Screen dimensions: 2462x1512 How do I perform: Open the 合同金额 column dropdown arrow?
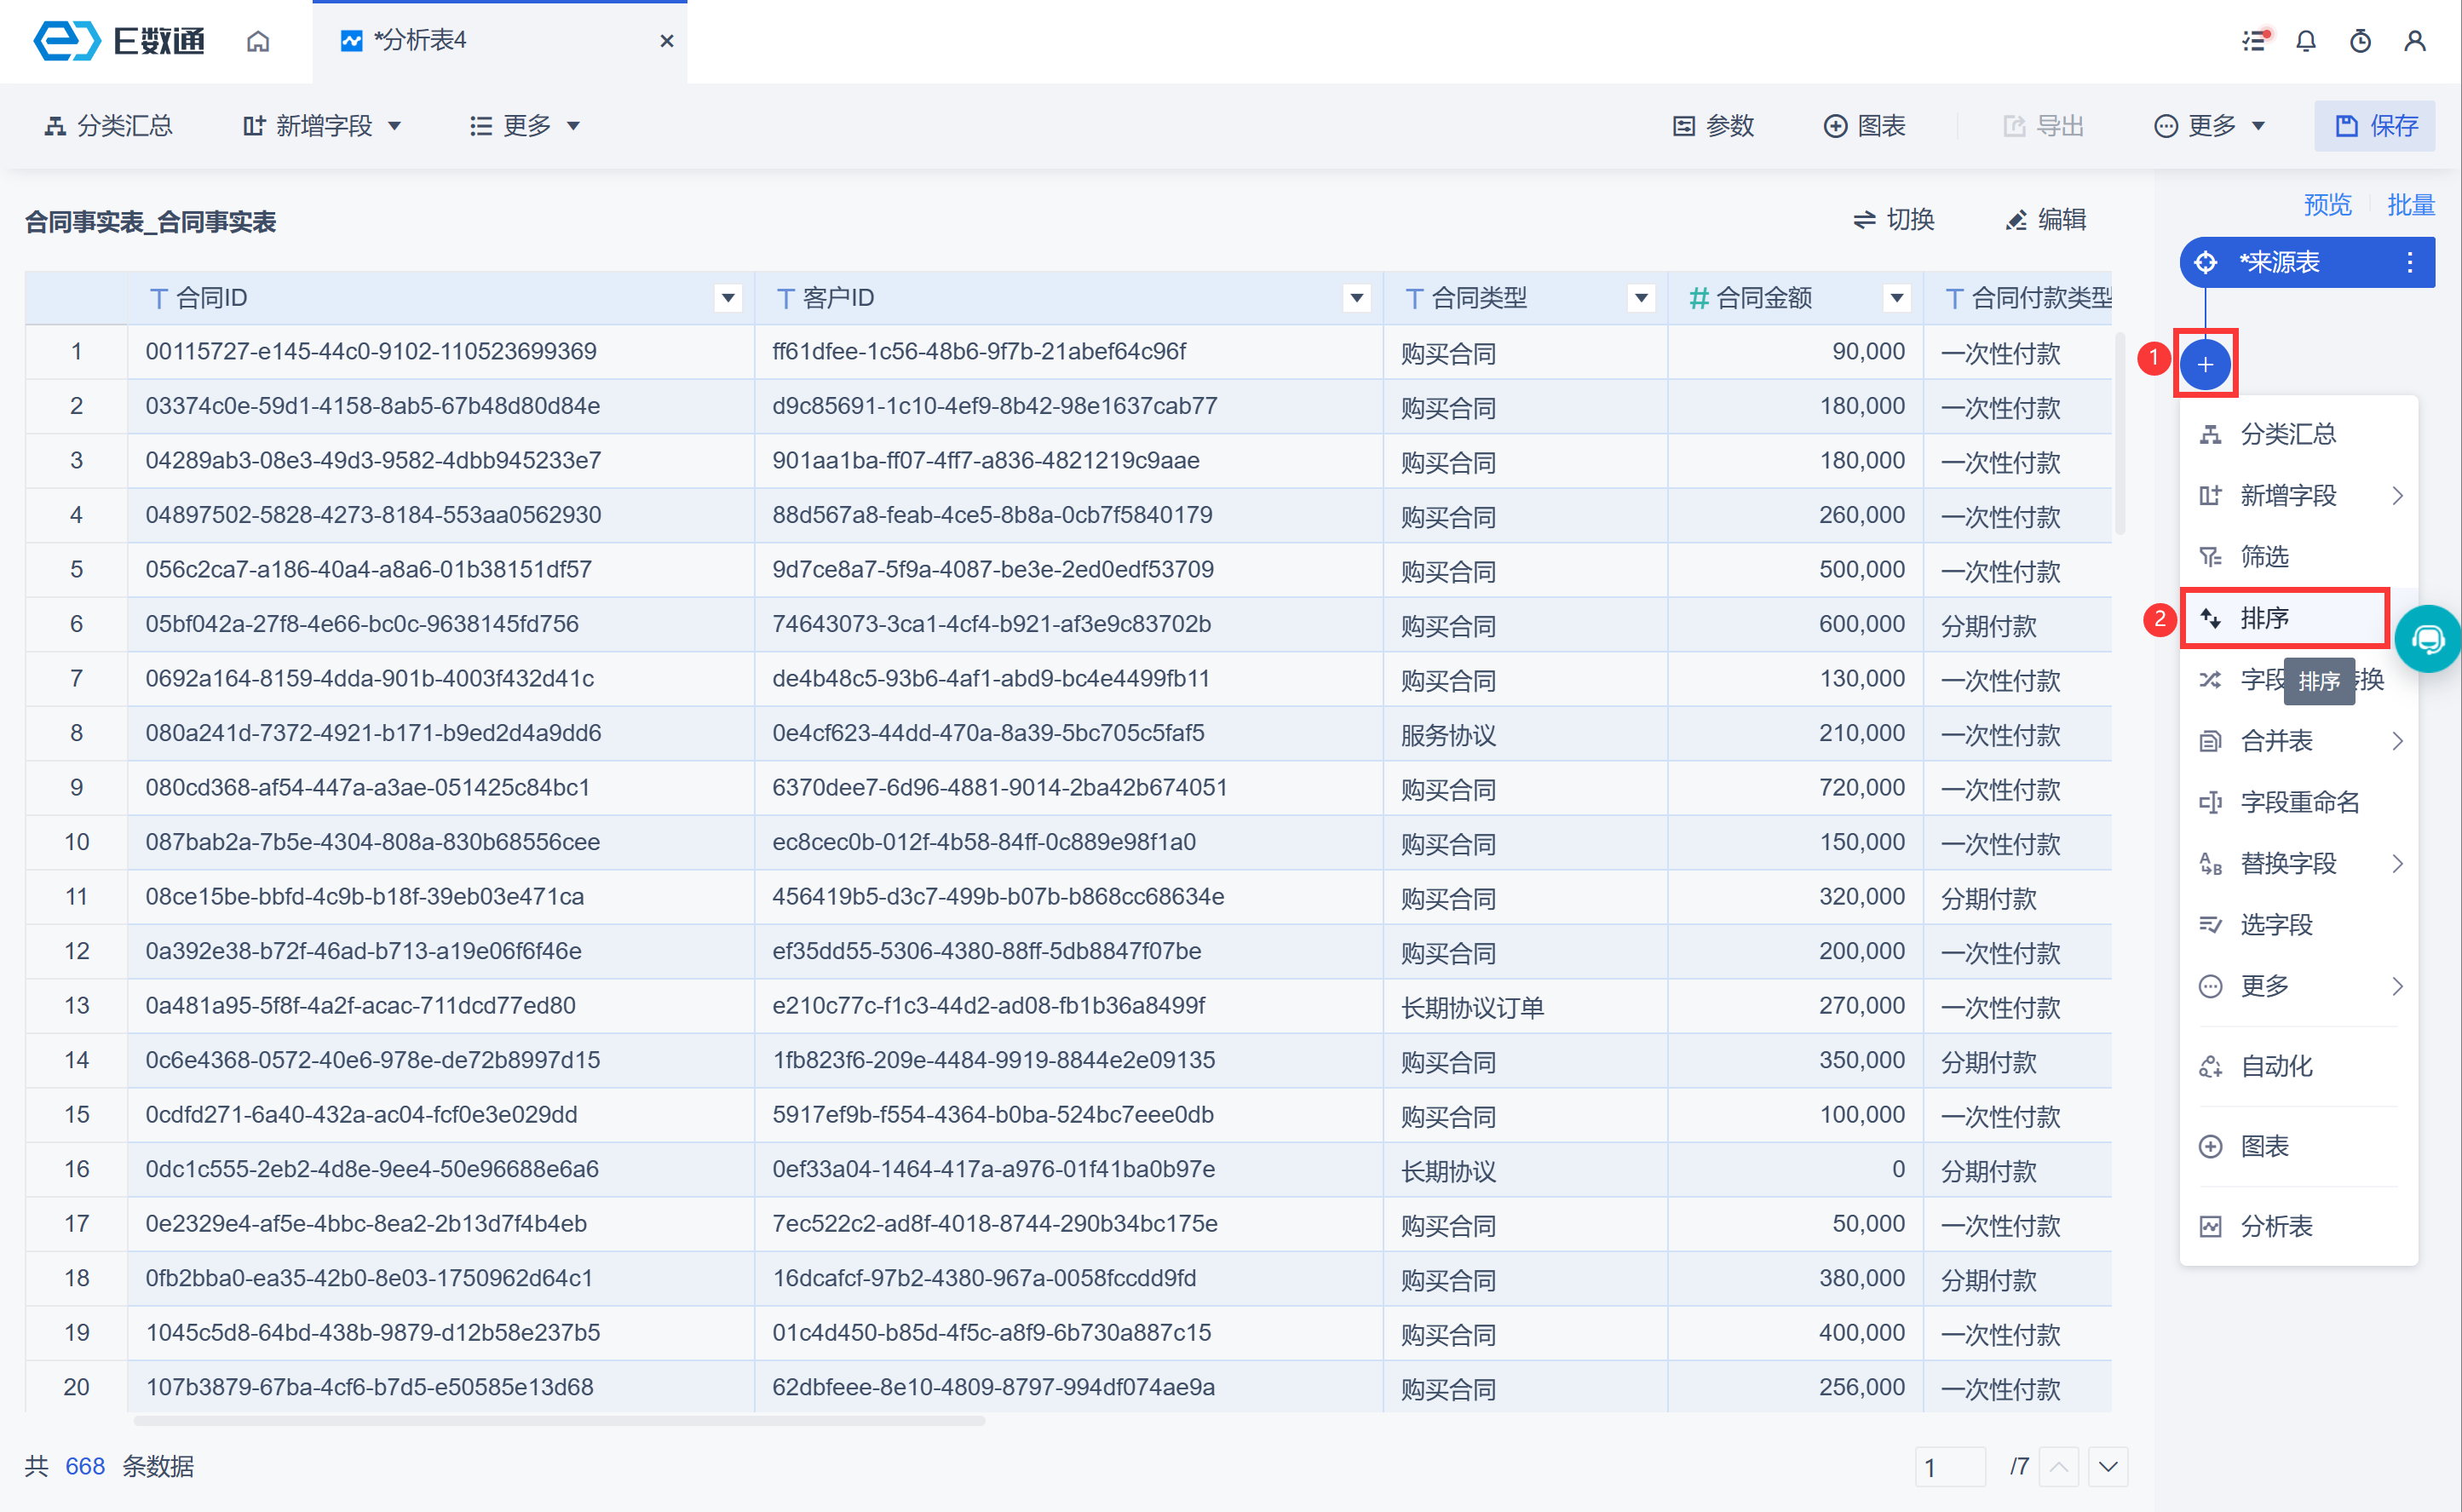[x=1896, y=298]
